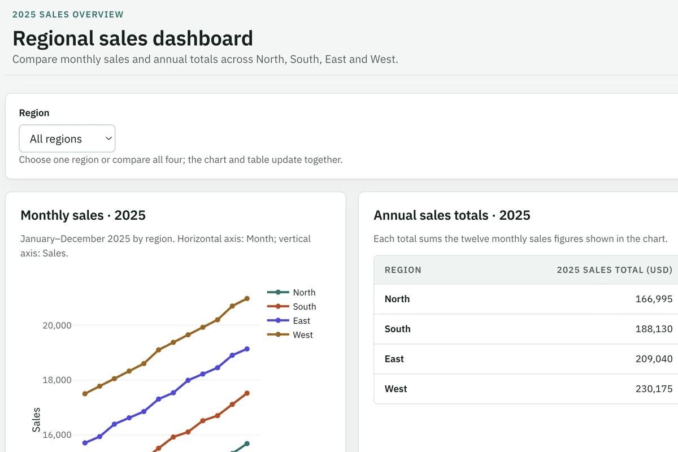Click the 209,040 total value
This screenshot has height=452, width=678.
(654, 359)
